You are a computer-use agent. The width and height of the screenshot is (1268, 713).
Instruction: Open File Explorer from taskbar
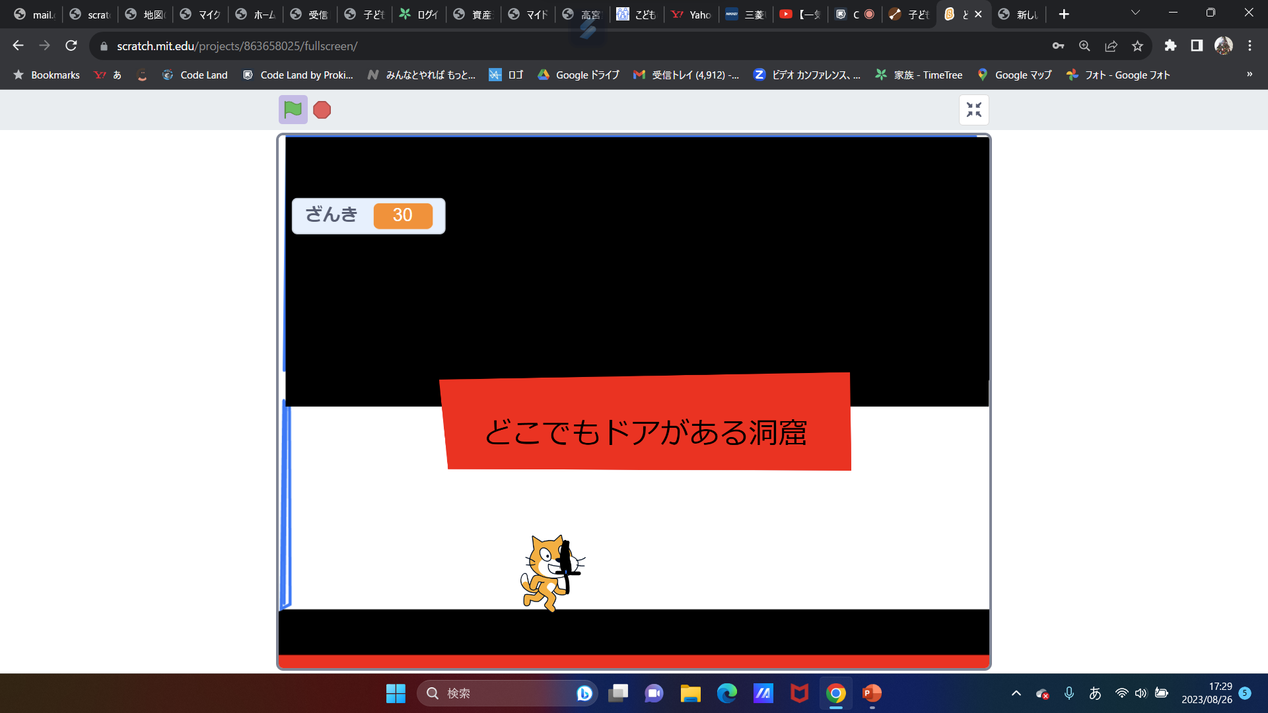point(690,693)
